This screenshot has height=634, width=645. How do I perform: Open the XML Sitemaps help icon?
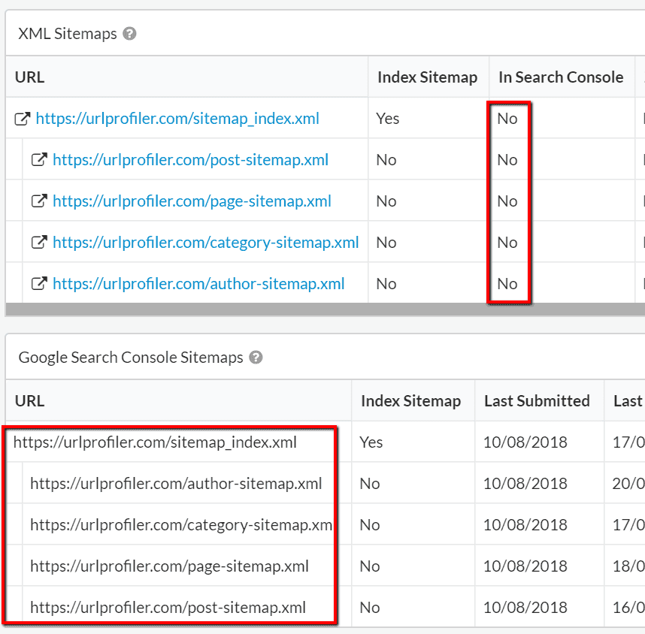coord(129,34)
